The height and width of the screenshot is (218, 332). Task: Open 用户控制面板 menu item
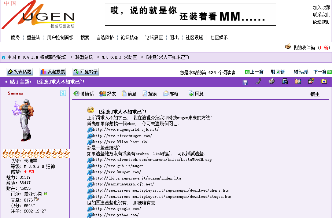(x=60, y=37)
